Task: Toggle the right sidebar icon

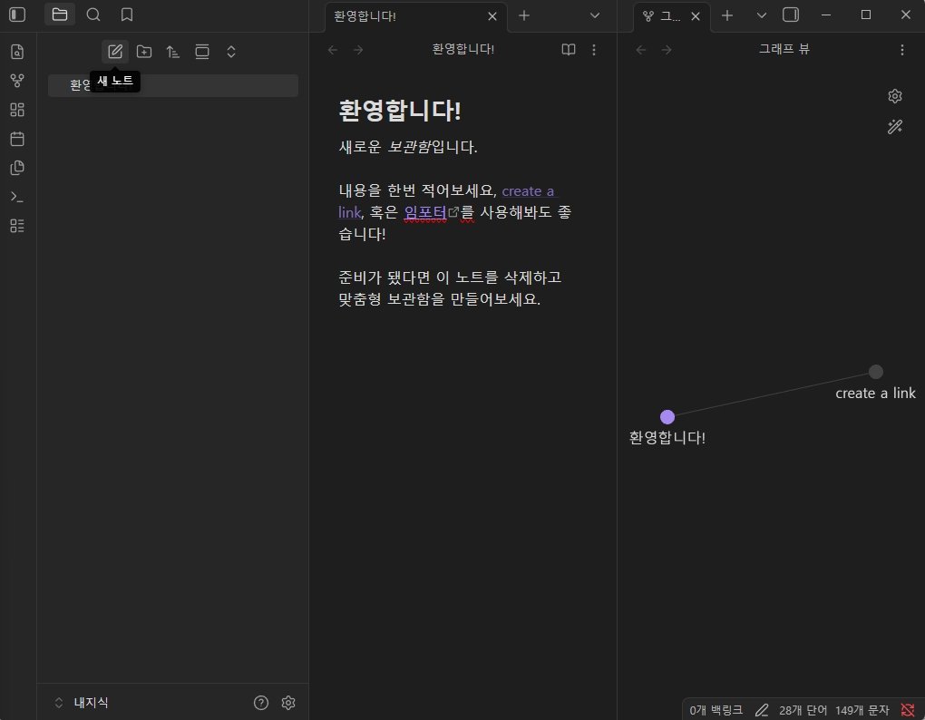Action: point(791,15)
